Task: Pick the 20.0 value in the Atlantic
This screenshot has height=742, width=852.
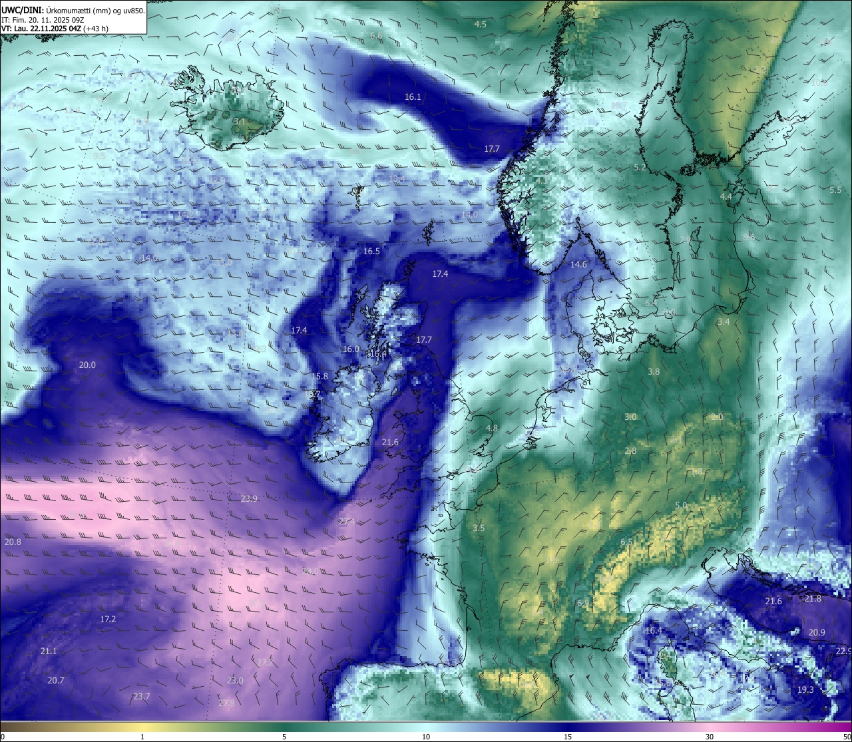Action: tap(87, 365)
